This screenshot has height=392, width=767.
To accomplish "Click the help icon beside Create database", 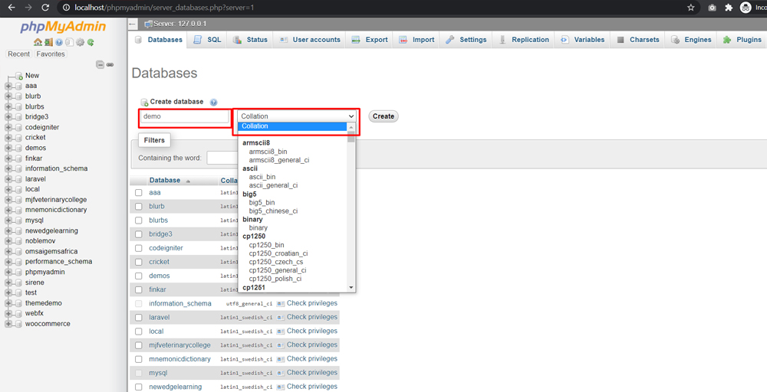I will [213, 103].
